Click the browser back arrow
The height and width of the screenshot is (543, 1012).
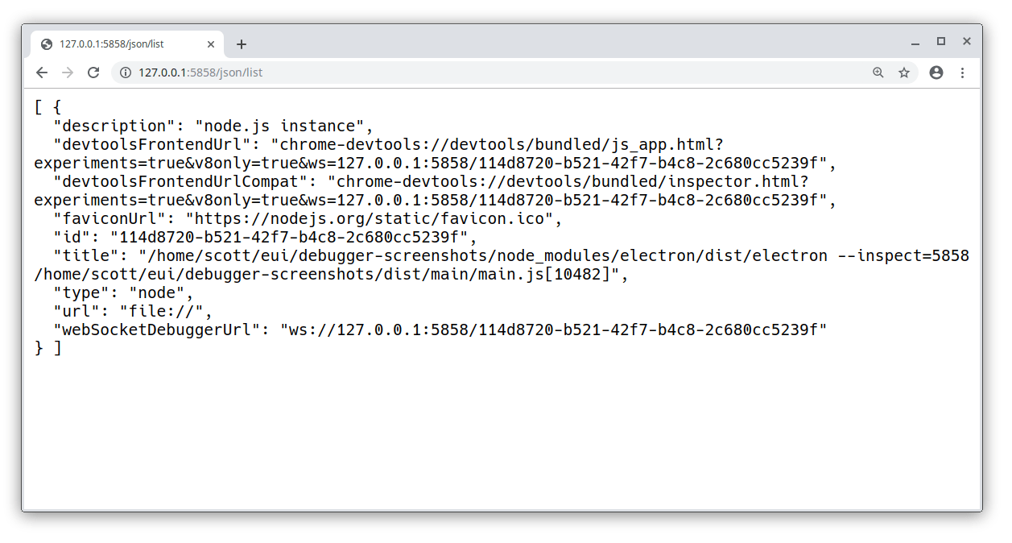pos(42,73)
